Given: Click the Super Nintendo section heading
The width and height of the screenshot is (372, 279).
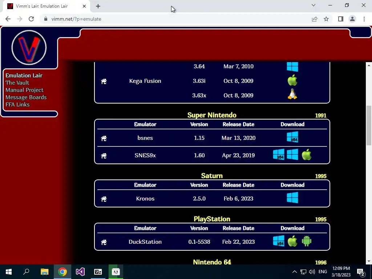Looking at the screenshot, I should 212,115.
